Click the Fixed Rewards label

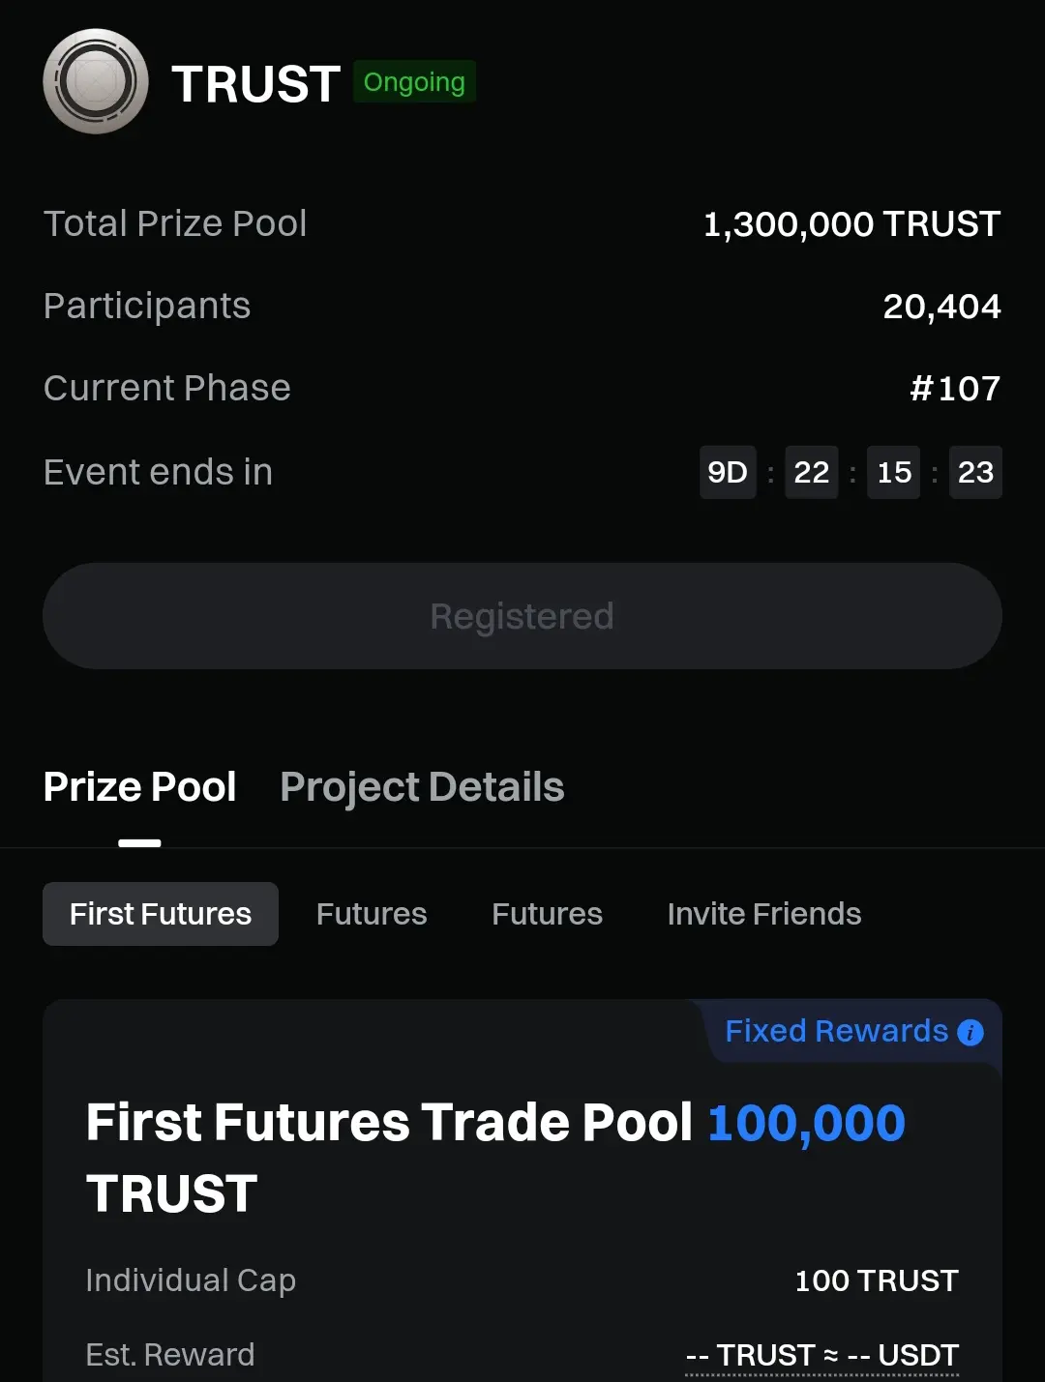click(836, 1031)
